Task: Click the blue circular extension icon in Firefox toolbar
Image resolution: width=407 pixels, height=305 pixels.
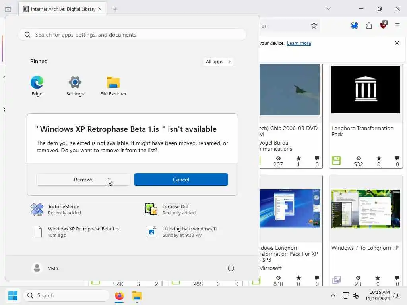Action: 354,25
